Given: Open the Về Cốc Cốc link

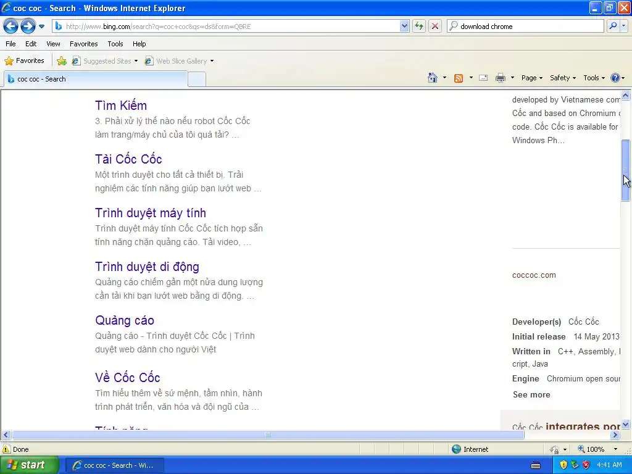Looking at the screenshot, I should [128, 378].
